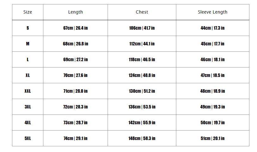The width and height of the screenshot is (257, 152).
Task: Click the XXL size row label
Action: pyautogui.click(x=28, y=91)
